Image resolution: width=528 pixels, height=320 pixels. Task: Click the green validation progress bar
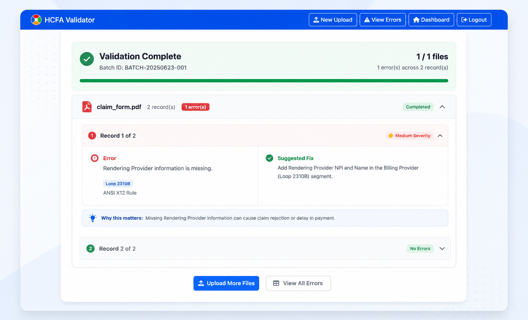[264, 81]
